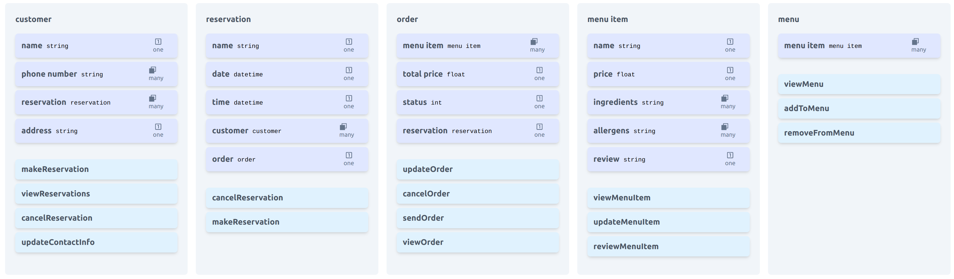954x279 pixels.
Task: Select the sendOrder method
Action: coord(477,218)
